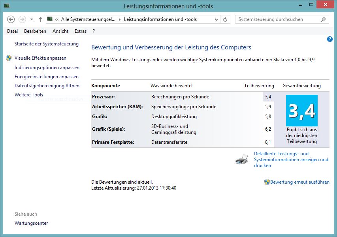Click the control panel icon in address bar
This screenshot has width=337, height=237.
tap(50, 19)
